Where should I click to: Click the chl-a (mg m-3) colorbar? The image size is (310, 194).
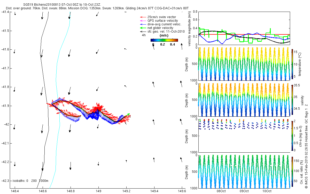[292, 135]
